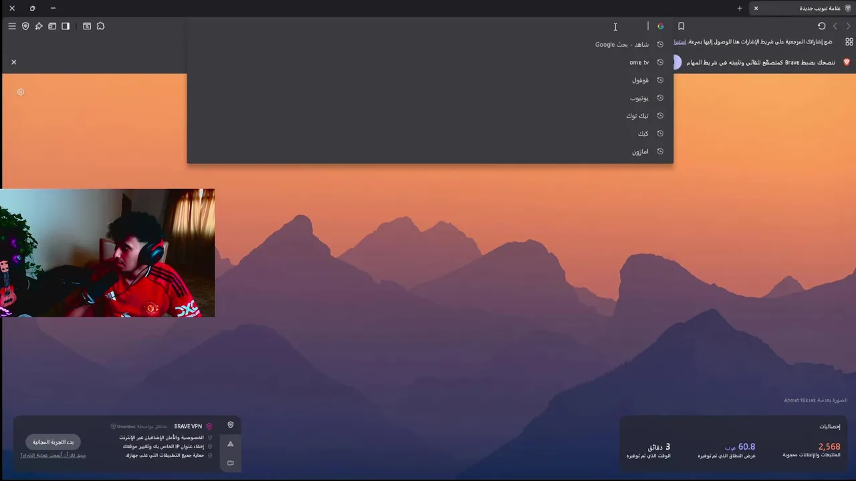The width and height of the screenshot is (856, 481).
Task: Choose the كيك suggestion
Action: (x=430, y=134)
